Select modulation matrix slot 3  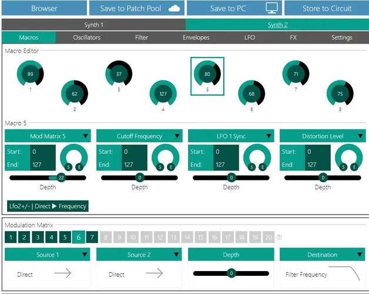click(38, 237)
